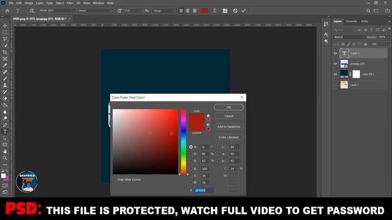Open the Layers panel menu
Image resolution: width=392 pixels, height=220 pixels.
pyautogui.click(x=389, y=21)
